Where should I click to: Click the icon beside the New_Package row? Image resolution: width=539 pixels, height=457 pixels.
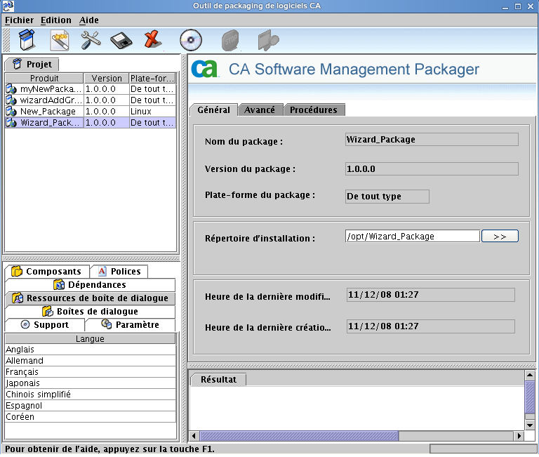pyautogui.click(x=11, y=112)
